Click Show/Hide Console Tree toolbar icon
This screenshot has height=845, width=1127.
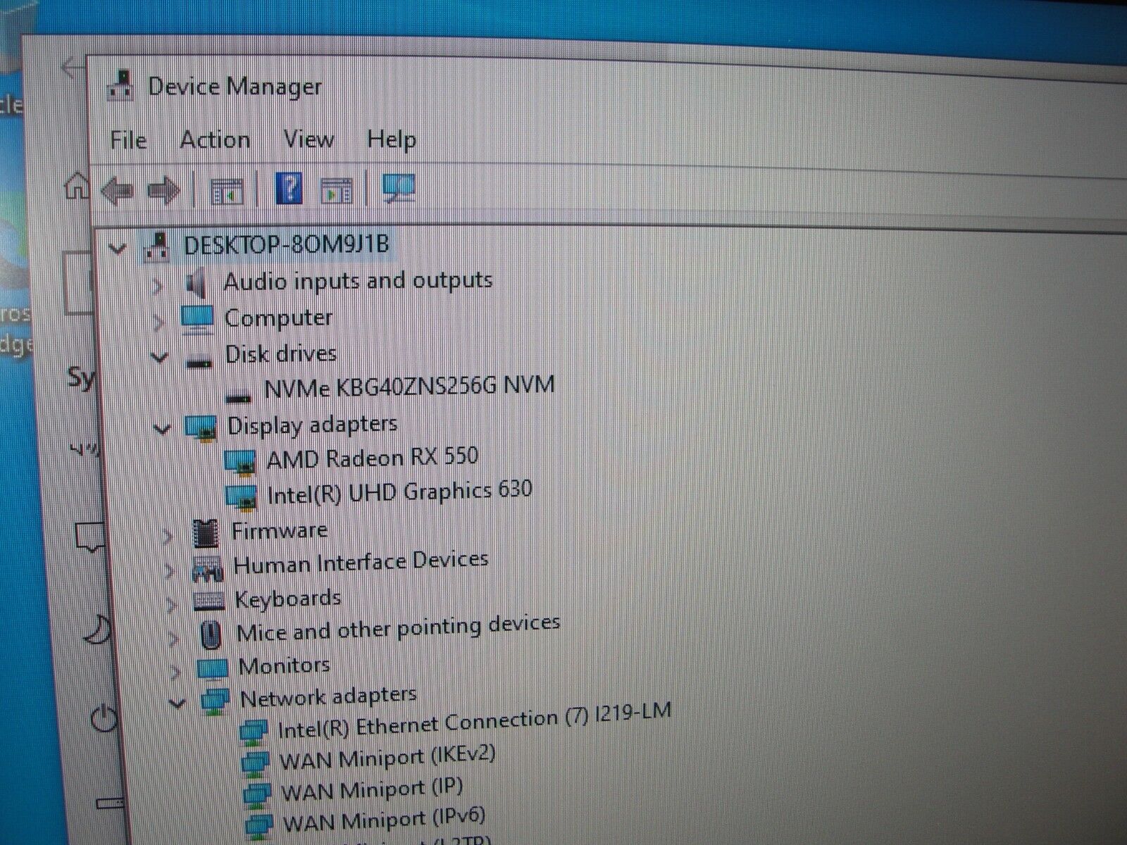click(227, 191)
